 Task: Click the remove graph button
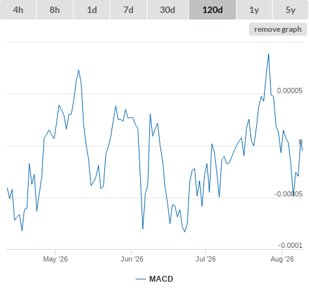tap(278, 29)
